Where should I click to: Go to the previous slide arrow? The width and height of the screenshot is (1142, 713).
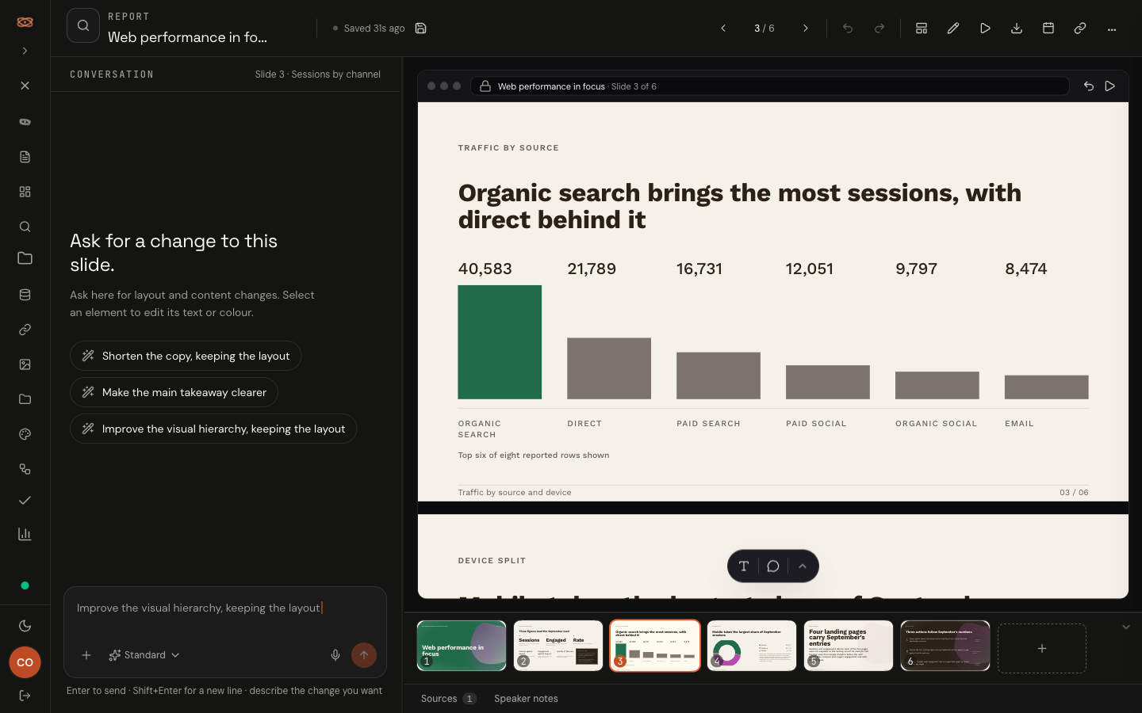(x=723, y=29)
